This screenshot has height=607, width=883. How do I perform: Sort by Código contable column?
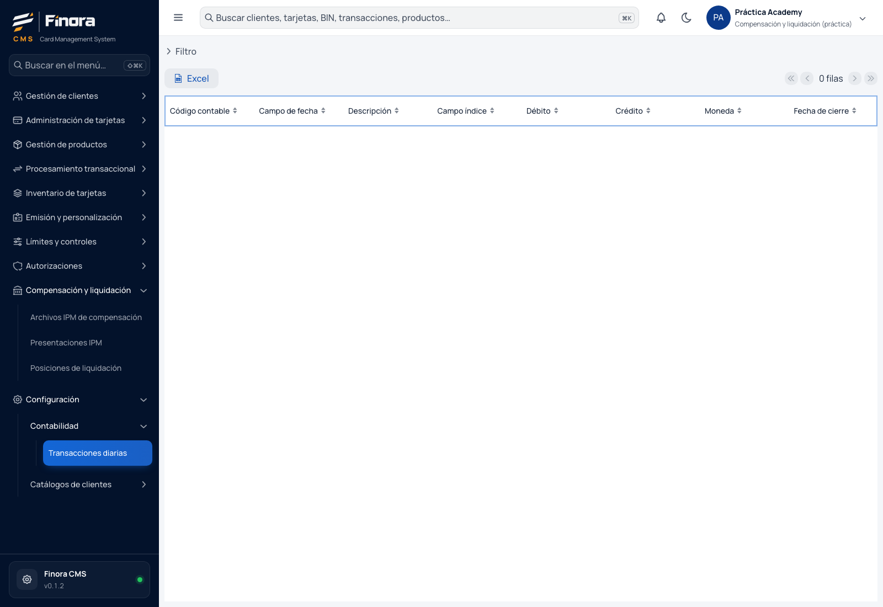204,111
